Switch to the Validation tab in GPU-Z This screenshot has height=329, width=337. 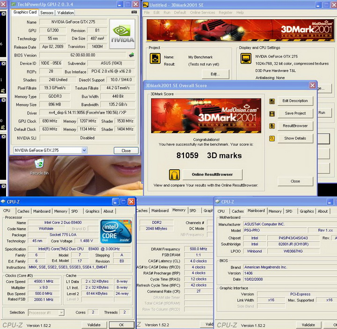66,13
